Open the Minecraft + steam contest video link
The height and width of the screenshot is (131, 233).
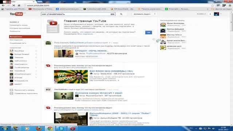coord(99,93)
